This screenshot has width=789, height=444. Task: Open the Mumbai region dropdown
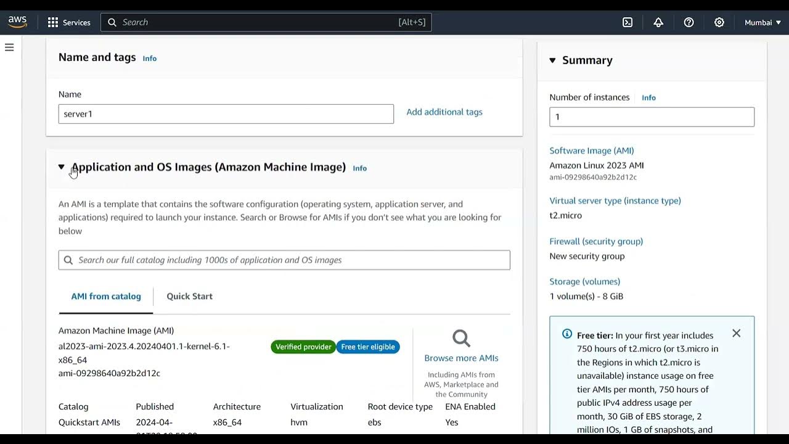pyautogui.click(x=762, y=22)
